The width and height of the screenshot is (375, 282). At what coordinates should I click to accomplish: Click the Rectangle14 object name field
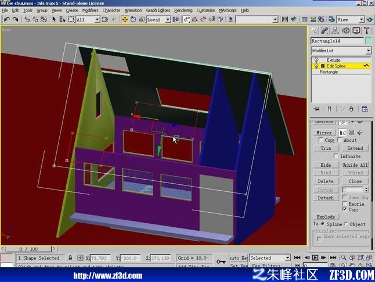(337, 41)
